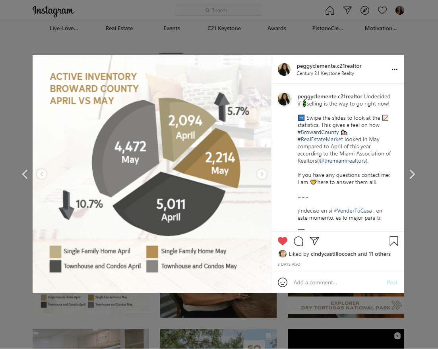
Task: Toggle save post bookmark icon
Action: point(394,241)
